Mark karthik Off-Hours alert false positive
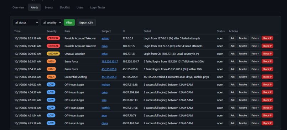The image size is (287, 130). (x=255, y=108)
